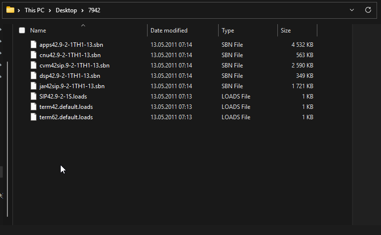Expand the chevron after Desktop
The height and width of the screenshot is (235, 381).
pyautogui.click(x=82, y=10)
